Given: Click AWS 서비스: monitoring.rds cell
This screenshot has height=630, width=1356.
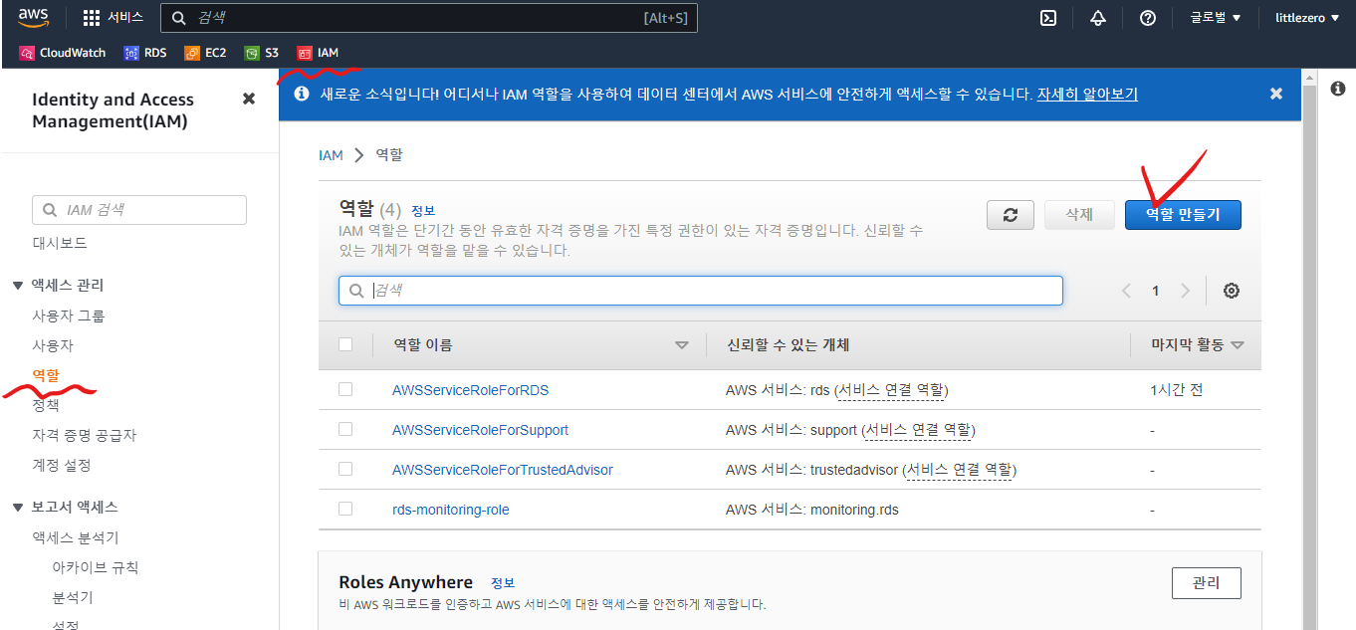Looking at the screenshot, I should (x=812, y=510).
